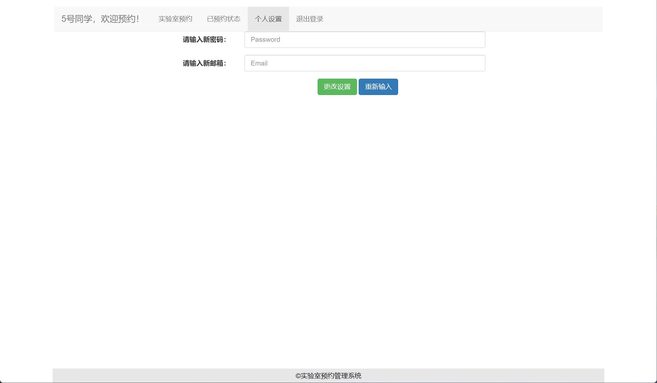The image size is (657, 383).
Task: Click the 请输入新密码 label
Action: click(x=205, y=39)
